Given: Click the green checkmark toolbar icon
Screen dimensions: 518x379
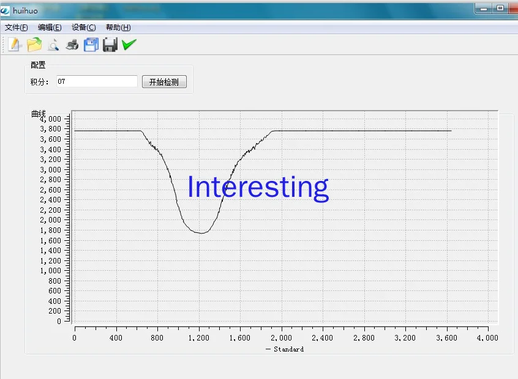Looking at the screenshot, I should pyautogui.click(x=129, y=45).
